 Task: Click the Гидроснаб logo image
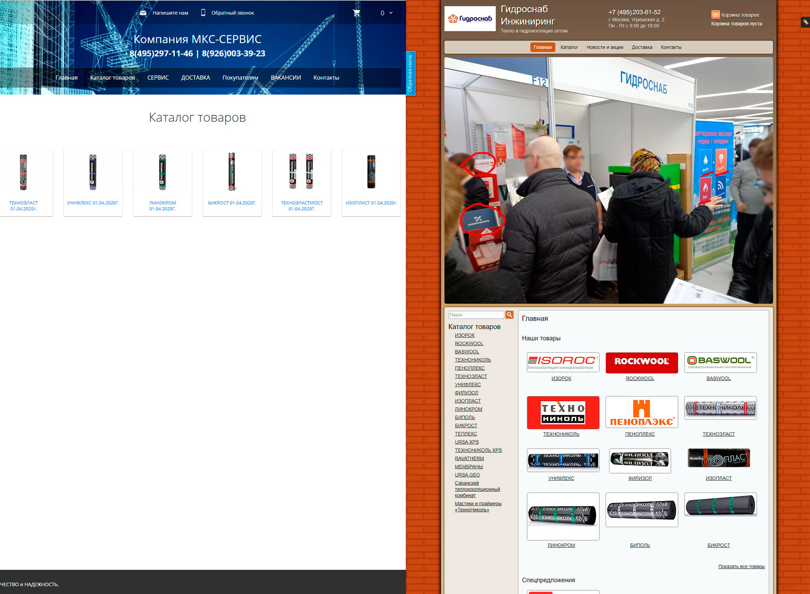click(470, 18)
